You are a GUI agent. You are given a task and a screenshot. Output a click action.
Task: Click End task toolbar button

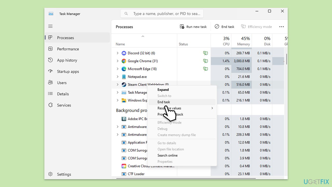point(225,27)
